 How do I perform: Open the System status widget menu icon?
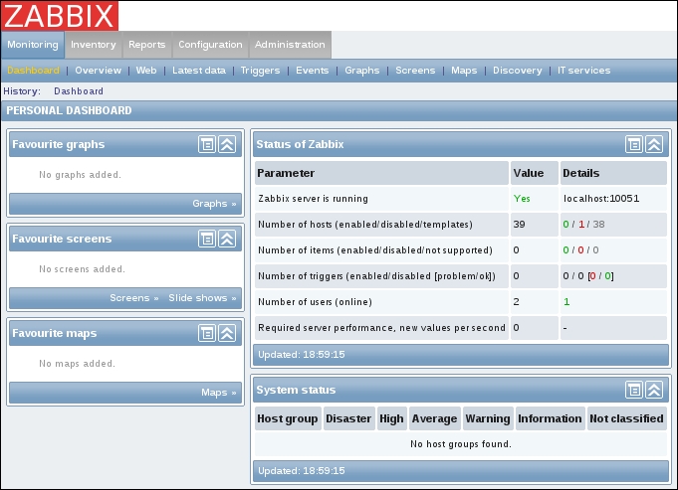click(634, 390)
